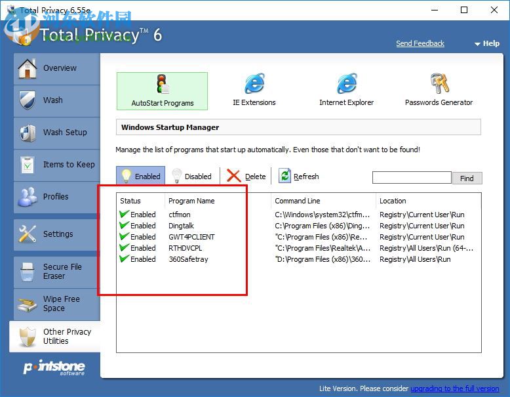
Task: Click the Pointstone software logo
Action: coord(54,367)
